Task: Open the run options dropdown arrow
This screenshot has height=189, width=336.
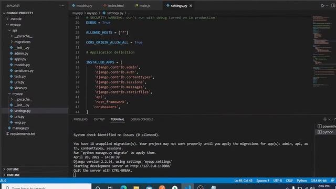Action: pyautogui.click(x=327, y=6)
